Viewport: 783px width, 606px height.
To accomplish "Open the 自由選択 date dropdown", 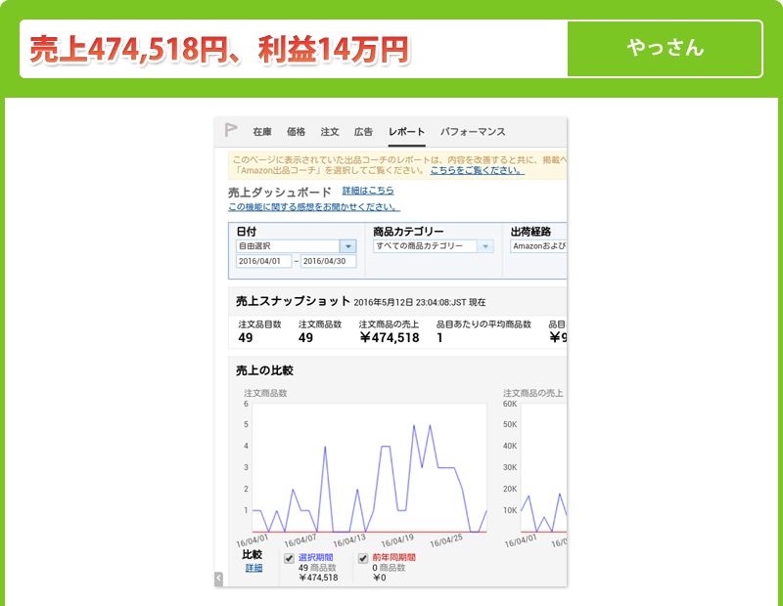I will click(348, 246).
